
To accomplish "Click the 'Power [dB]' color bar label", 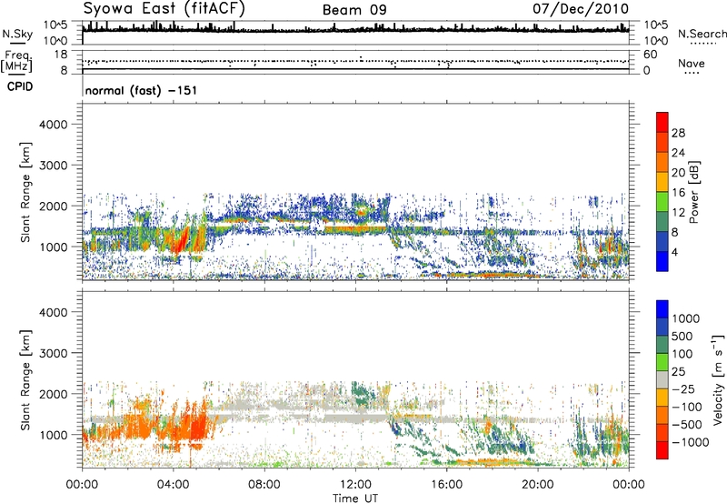I will click(x=693, y=192).
